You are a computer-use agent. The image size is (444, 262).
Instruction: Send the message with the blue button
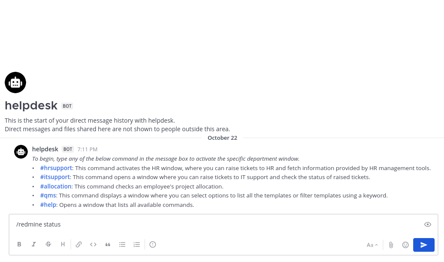coord(423,245)
